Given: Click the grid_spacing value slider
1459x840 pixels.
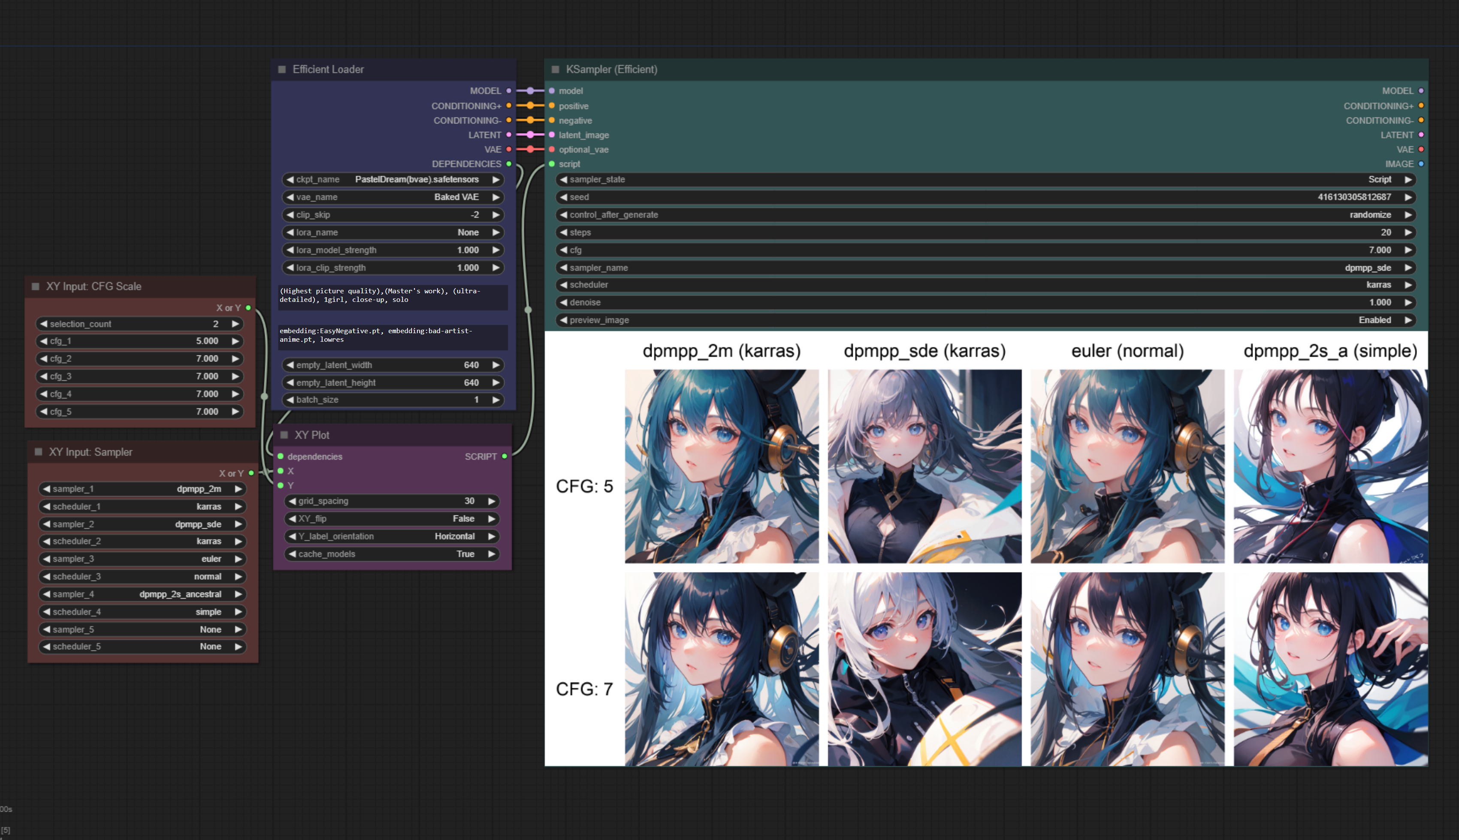Looking at the screenshot, I should [393, 501].
